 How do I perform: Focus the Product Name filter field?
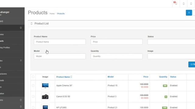pos(60,42)
